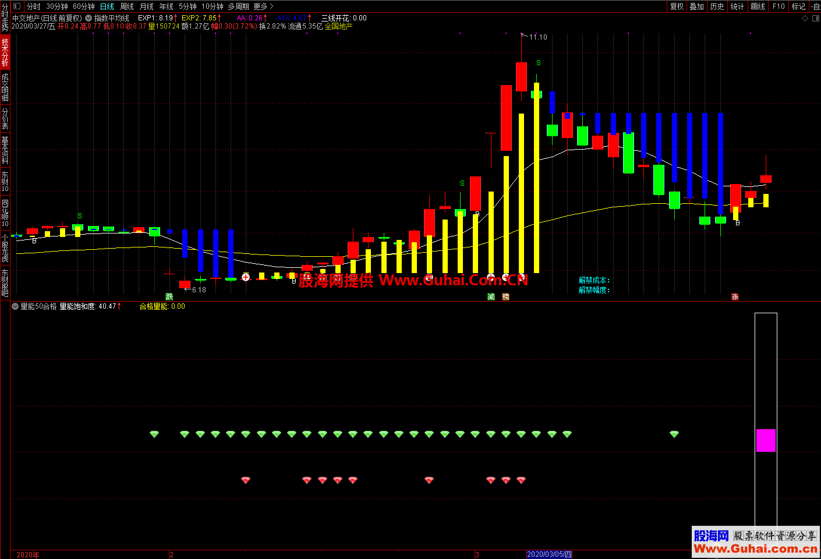Click the 统计 statistics button
821x559 pixels.
737,6
